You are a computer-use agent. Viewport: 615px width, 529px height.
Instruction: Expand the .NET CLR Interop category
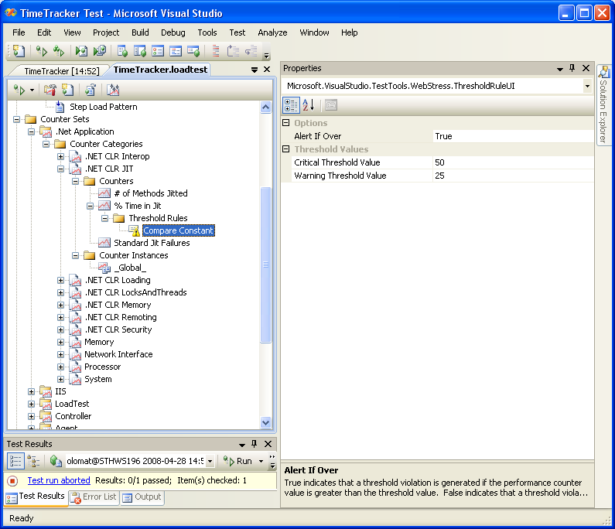(61, 156)
